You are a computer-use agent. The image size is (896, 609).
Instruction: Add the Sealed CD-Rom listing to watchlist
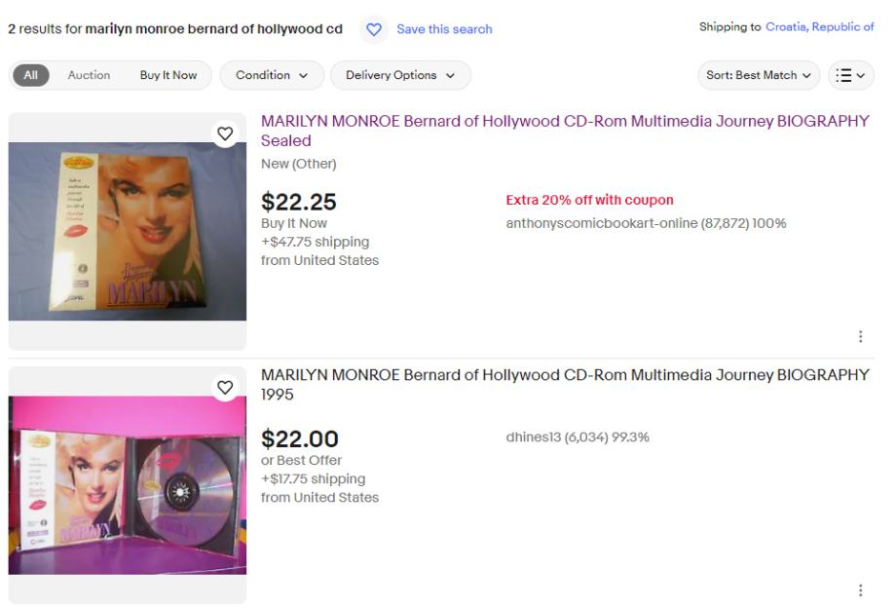point(225,133)
